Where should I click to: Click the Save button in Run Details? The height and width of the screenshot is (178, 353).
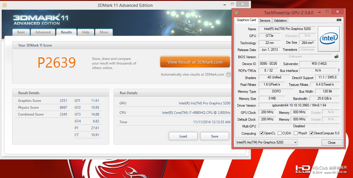[x=215, y=136]
